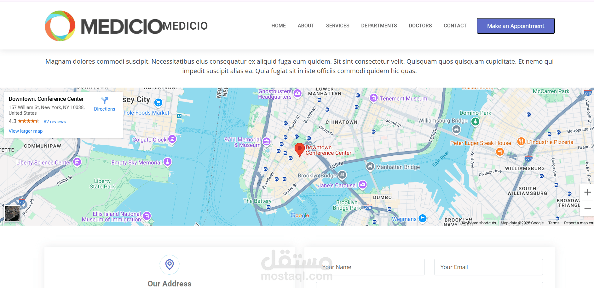Click Make an Appointment button
Image resolution: width=594 pixels, height=288 pixels.
[x=516, y=26]
